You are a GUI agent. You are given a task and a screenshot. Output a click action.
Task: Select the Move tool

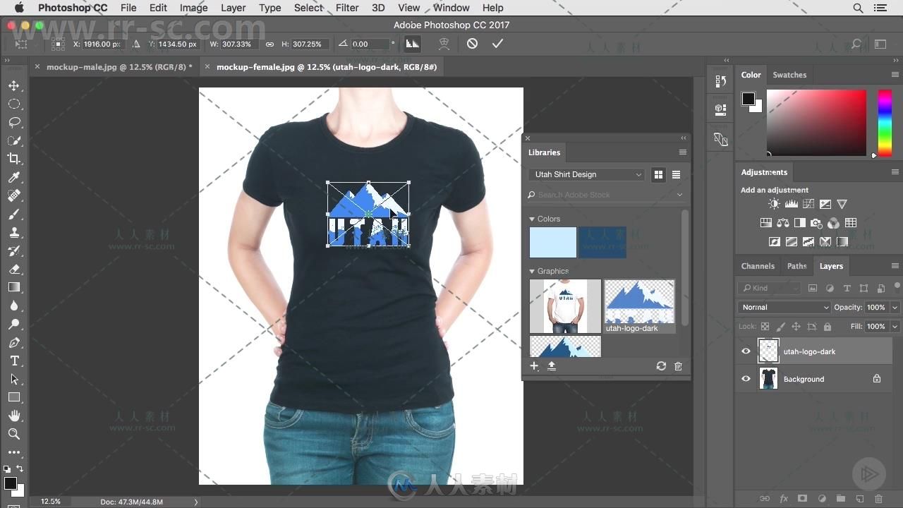coord(13,85)
